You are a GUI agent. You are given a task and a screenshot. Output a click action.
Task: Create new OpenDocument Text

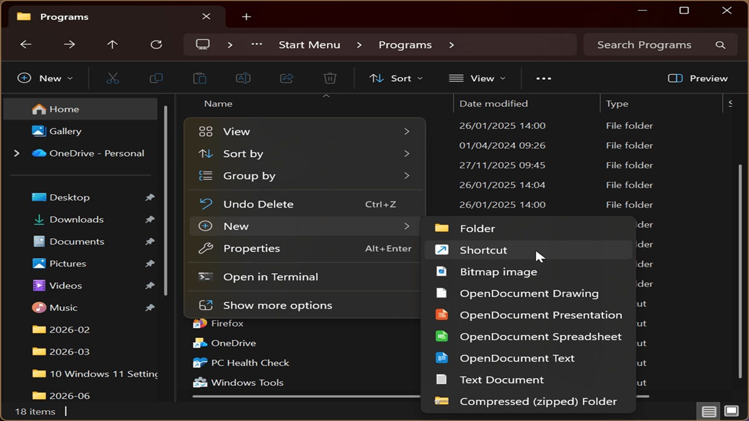point(529,358)
